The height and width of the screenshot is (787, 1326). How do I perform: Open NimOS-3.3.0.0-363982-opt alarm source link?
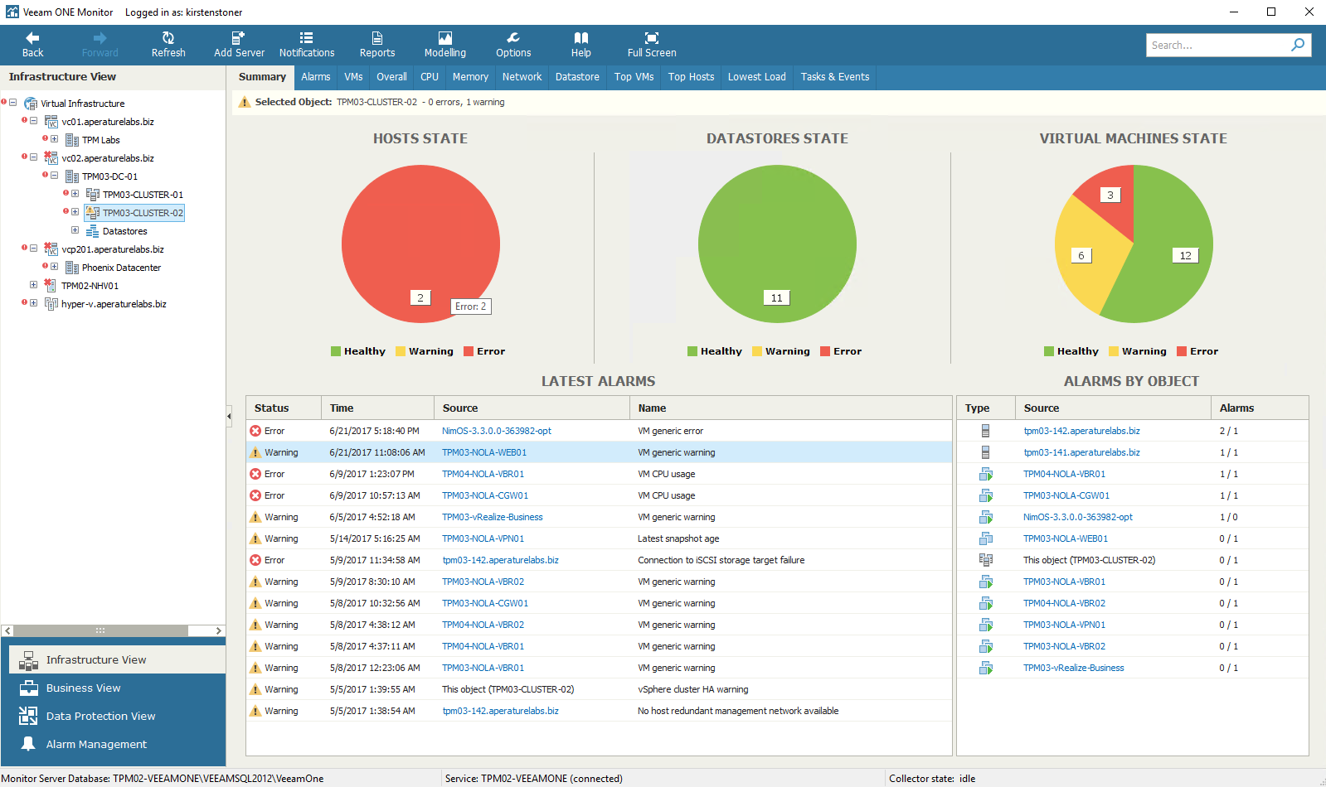pyautogui.click(x=496, y=431)
